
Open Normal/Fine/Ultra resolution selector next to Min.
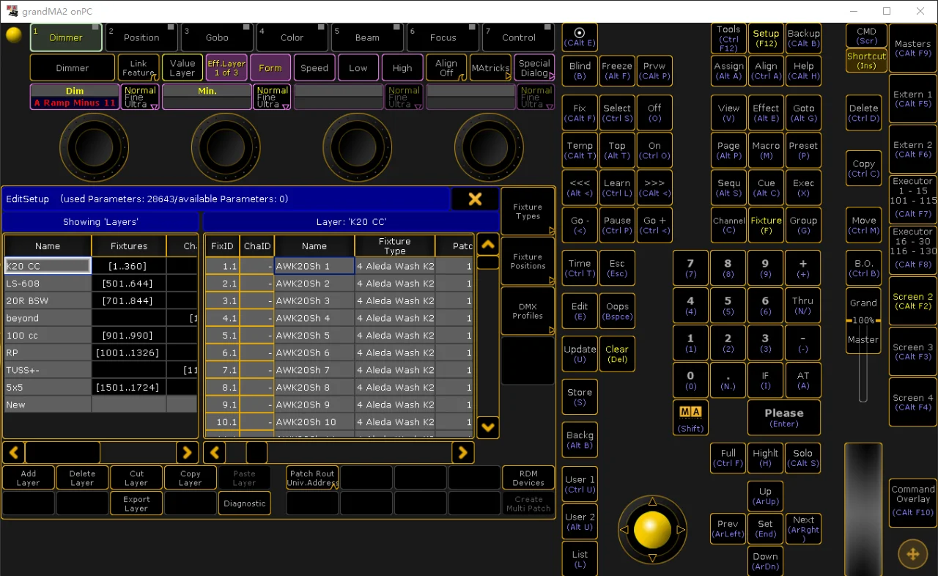point(272,97)
